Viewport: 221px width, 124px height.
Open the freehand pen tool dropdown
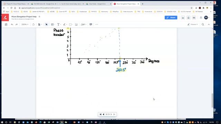(x=65, y=24)
